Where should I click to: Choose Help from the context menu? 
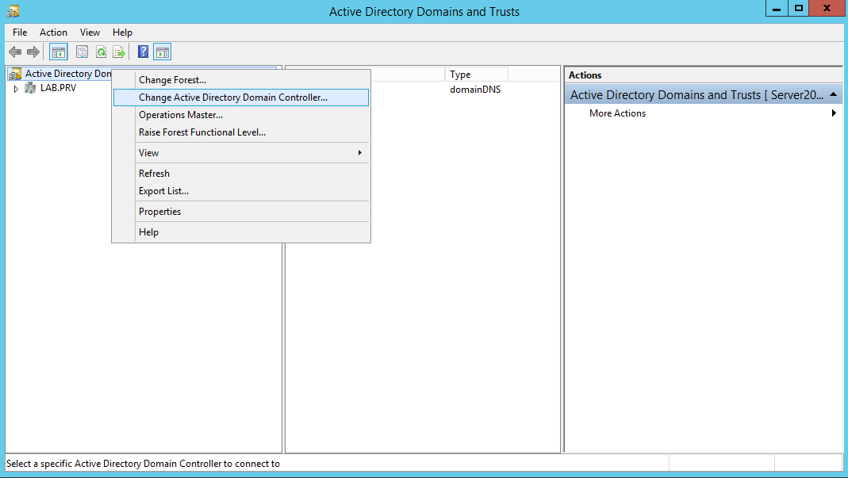coord(241,232)
